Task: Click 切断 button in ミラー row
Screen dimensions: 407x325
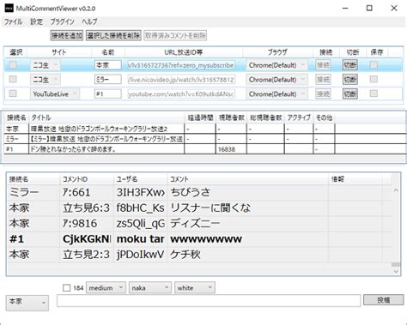Action: (350, 80)
